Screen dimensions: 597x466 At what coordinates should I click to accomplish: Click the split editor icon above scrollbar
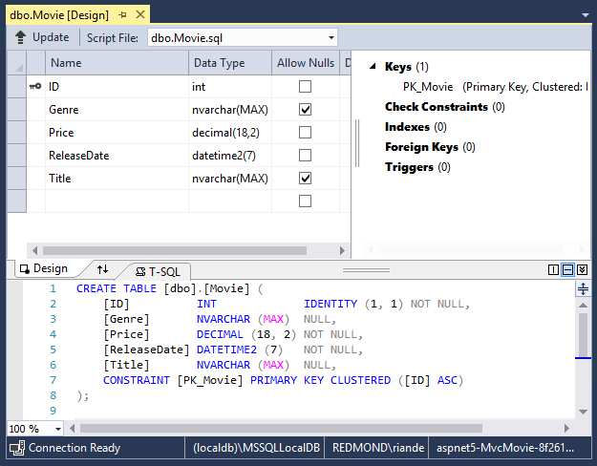coord(583,288)
